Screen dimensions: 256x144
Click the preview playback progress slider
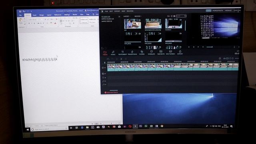(x=219, y=47)
